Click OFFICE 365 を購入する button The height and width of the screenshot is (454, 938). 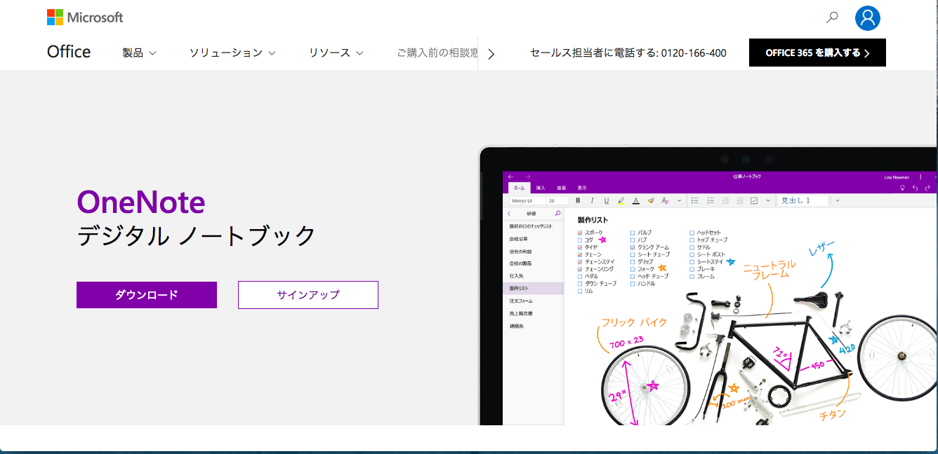click(817, 53)
